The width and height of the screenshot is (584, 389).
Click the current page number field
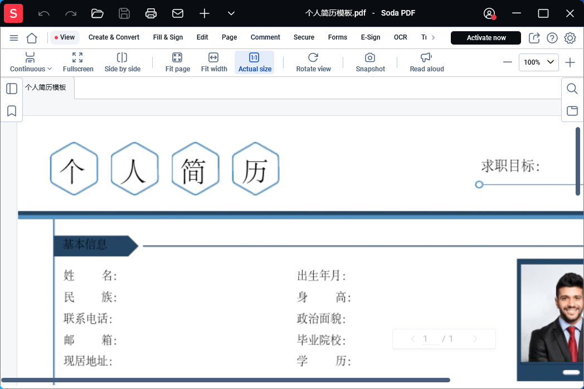click(x=430, y=339)
